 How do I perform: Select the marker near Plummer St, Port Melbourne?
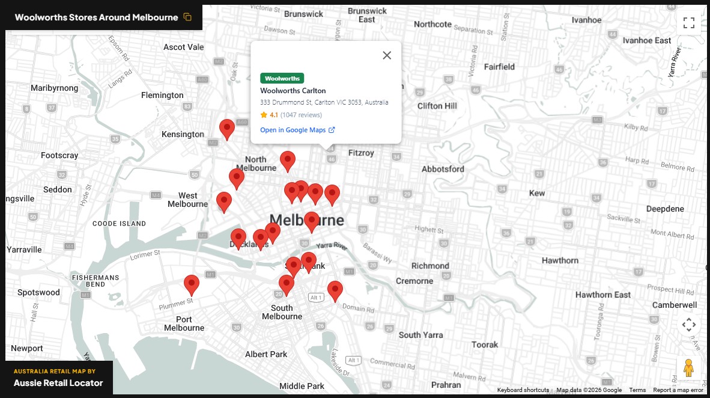(x=192, y=285)
